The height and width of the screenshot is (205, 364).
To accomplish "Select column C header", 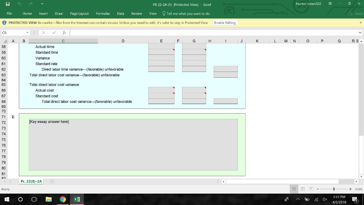I will pos(63,41).
